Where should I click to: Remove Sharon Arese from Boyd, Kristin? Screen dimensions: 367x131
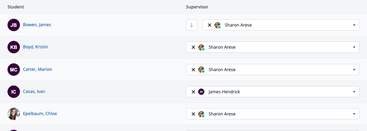click(193, 47)
